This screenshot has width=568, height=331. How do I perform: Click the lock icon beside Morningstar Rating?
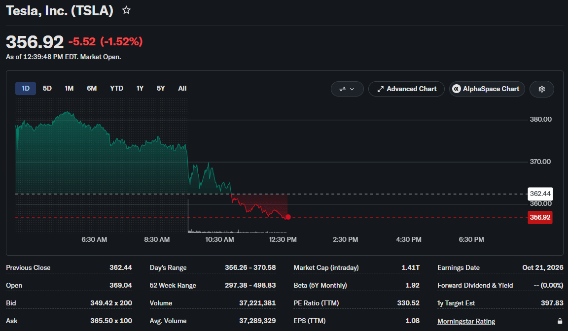560,321
